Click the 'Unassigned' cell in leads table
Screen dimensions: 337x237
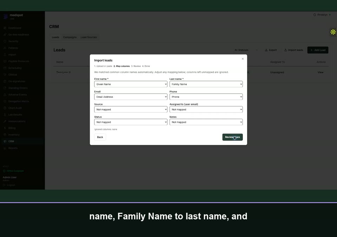click(x=277, y=72)
